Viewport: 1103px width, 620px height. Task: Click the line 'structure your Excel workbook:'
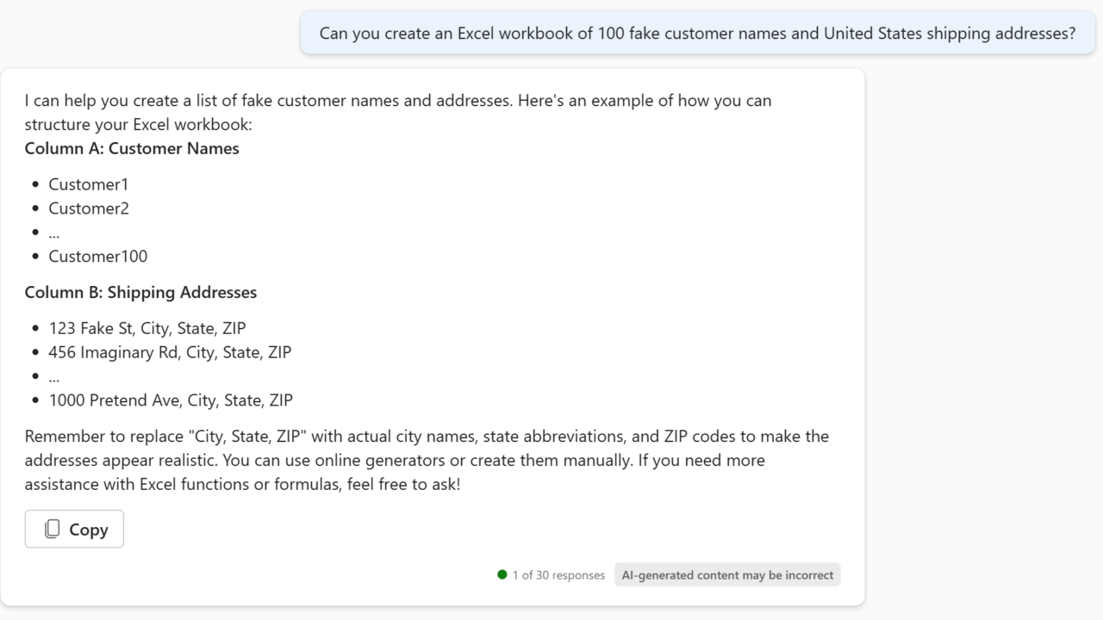click(x=138, y=125)
